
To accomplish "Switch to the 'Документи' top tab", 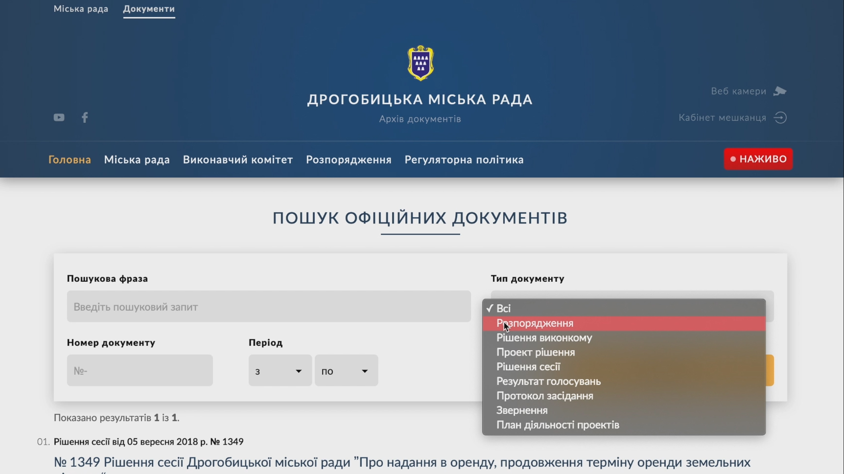I will click(x=149, y=9).
